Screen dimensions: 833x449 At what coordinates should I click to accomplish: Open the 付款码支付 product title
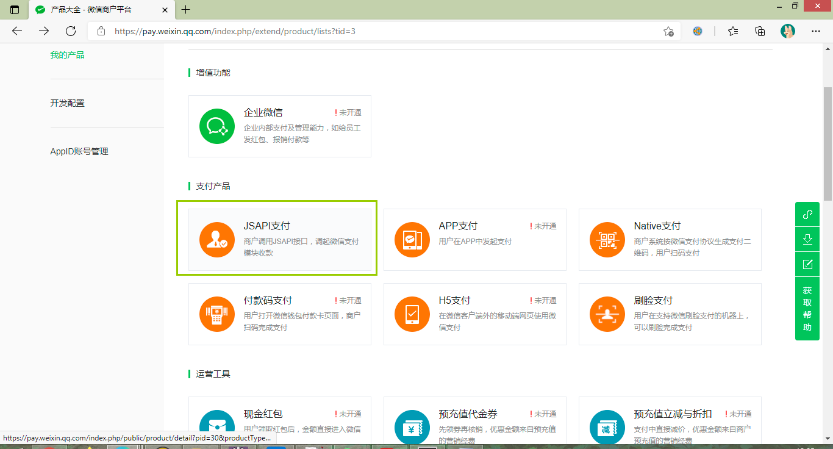click(268, 300)
